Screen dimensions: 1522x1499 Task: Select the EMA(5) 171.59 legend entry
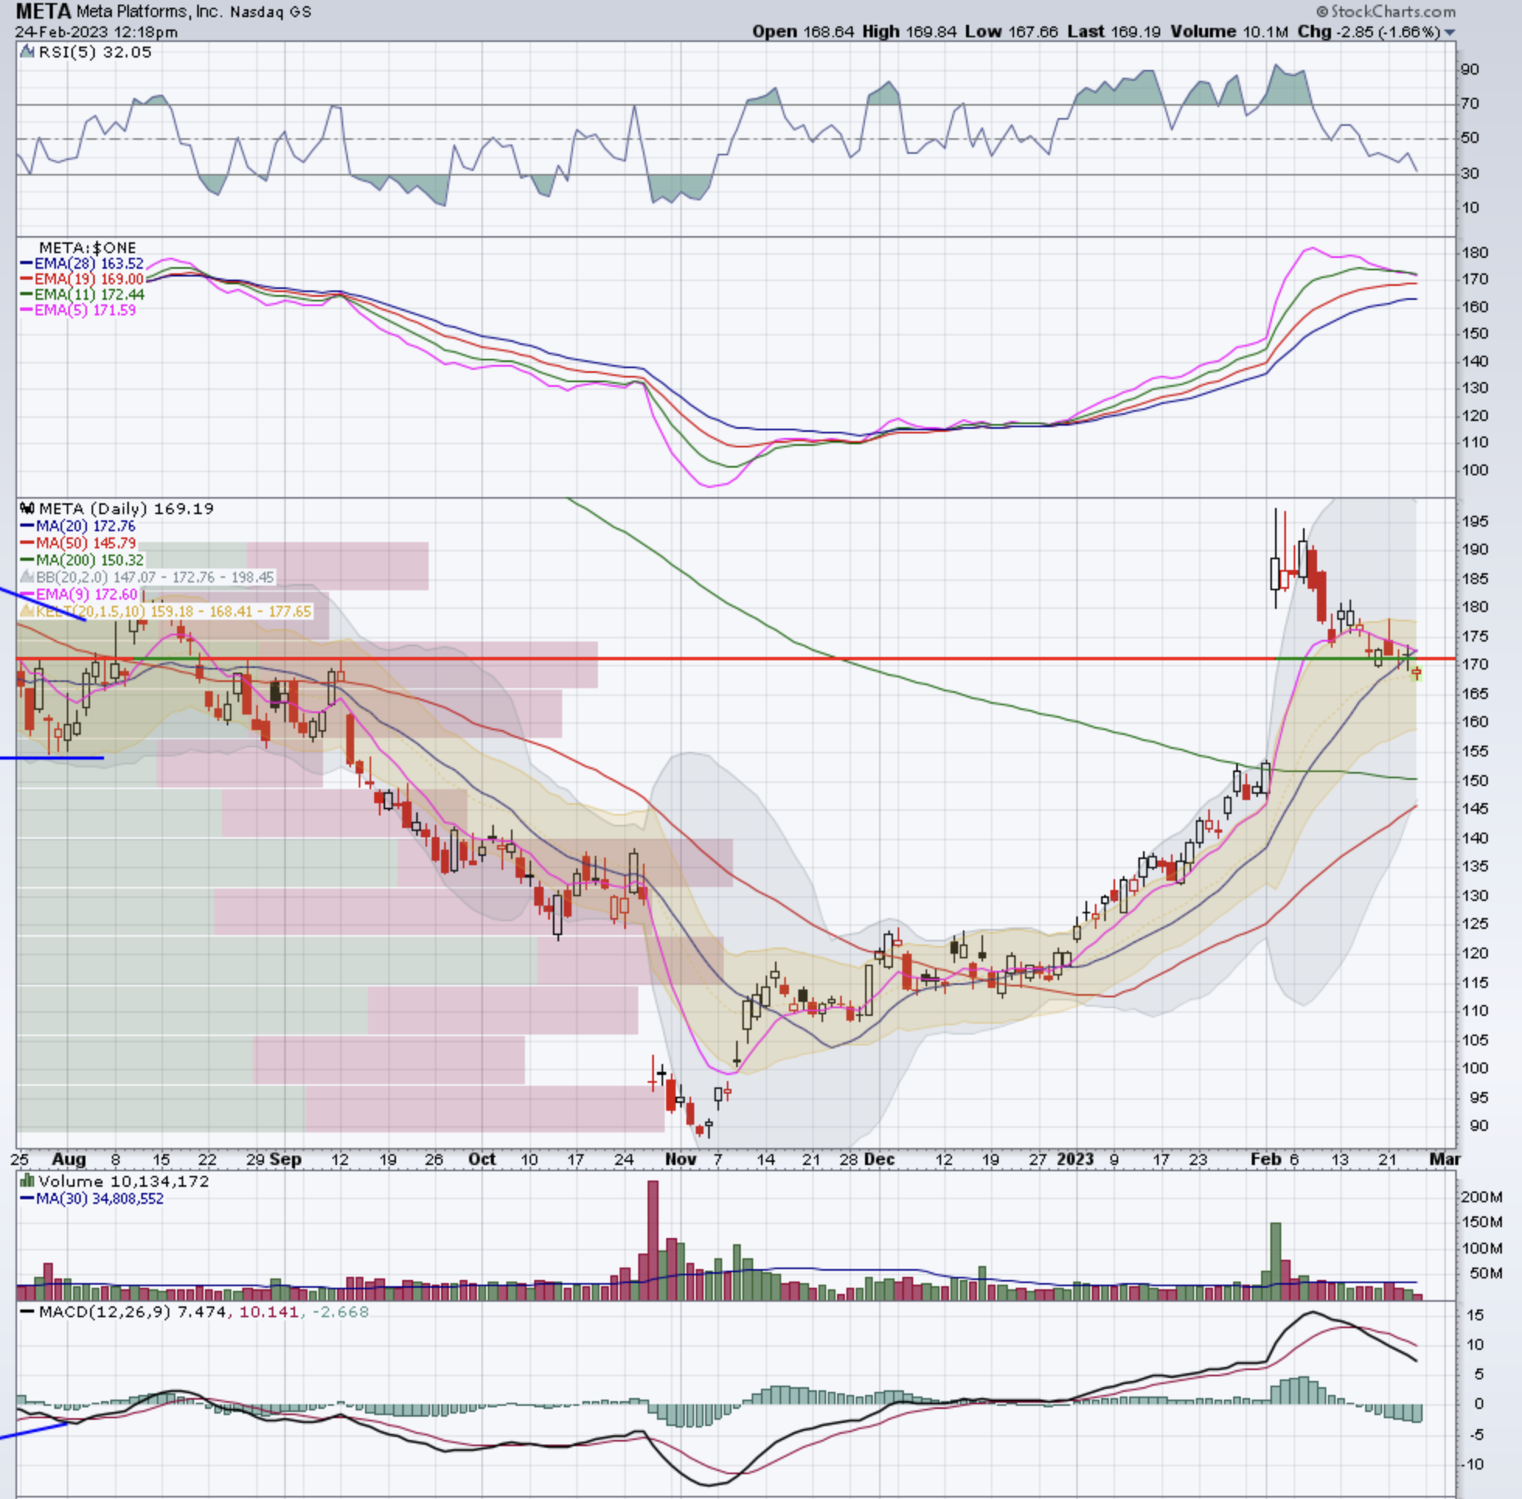coord(78,310)
